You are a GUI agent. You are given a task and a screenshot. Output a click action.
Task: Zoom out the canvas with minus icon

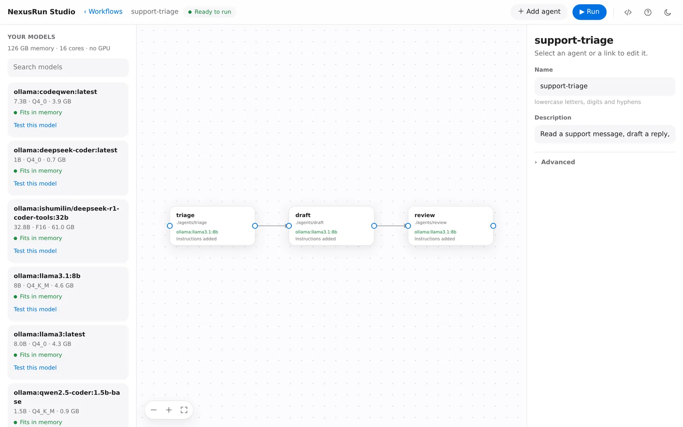154,410
